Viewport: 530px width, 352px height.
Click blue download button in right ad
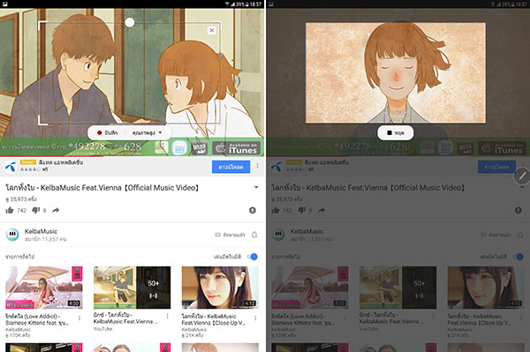pyautogui.click(x=496, y=167)
